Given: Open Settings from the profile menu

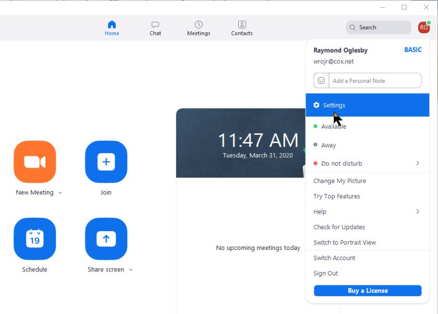Looking at the screenshot, I should tap(334, 105).
